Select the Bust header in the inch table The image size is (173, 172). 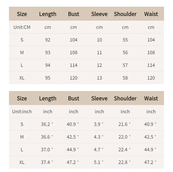tap(74, 98)
